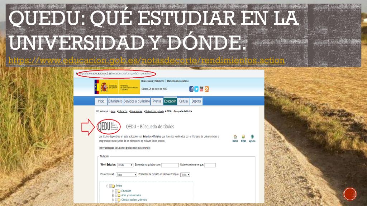This screenshot has width=367, height=206.
Task: Click the Educacion tree label
Action: tap(126, 191)
